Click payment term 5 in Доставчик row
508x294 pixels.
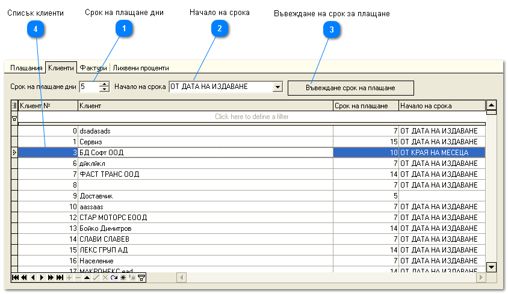tap(366, 196)
